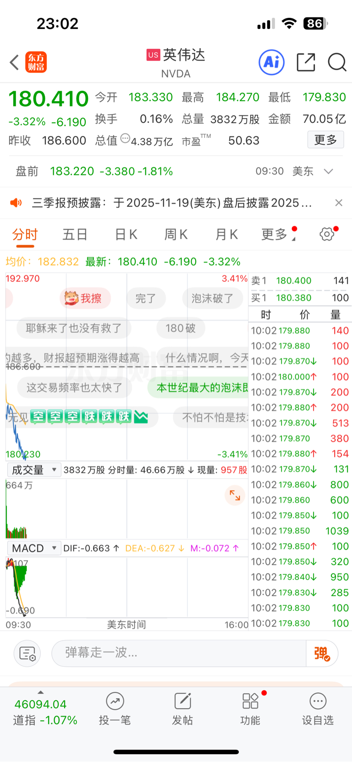Tap the 投一笔 chart icon
Image resolution: width=352 pixels, height=762 pixels.
pos(115,701)
